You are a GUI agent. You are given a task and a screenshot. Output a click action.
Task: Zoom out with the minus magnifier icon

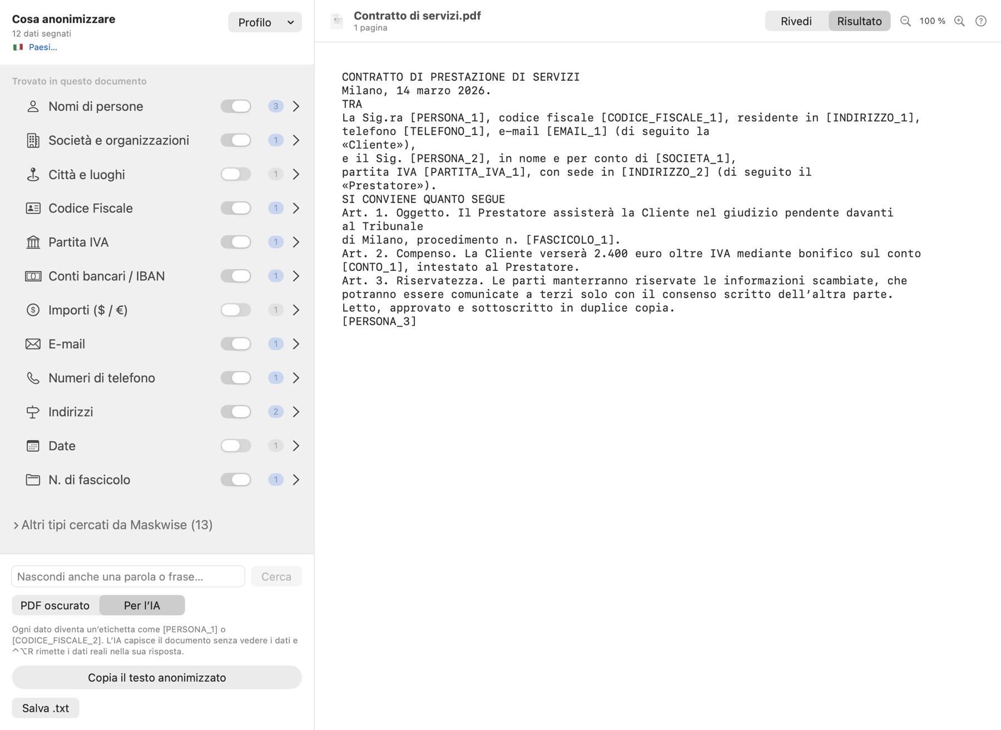[x=905, y=21]
